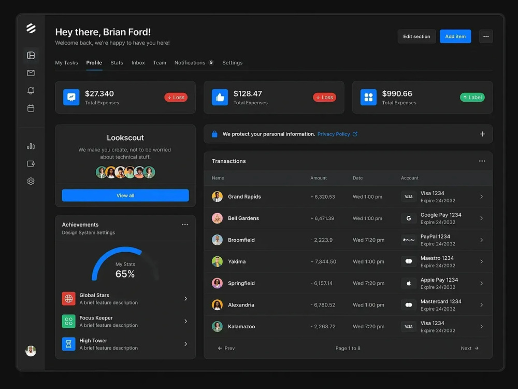518x389 pixels.
Task: Open the Achievements more options menu
Action: (x=185, y=225)
